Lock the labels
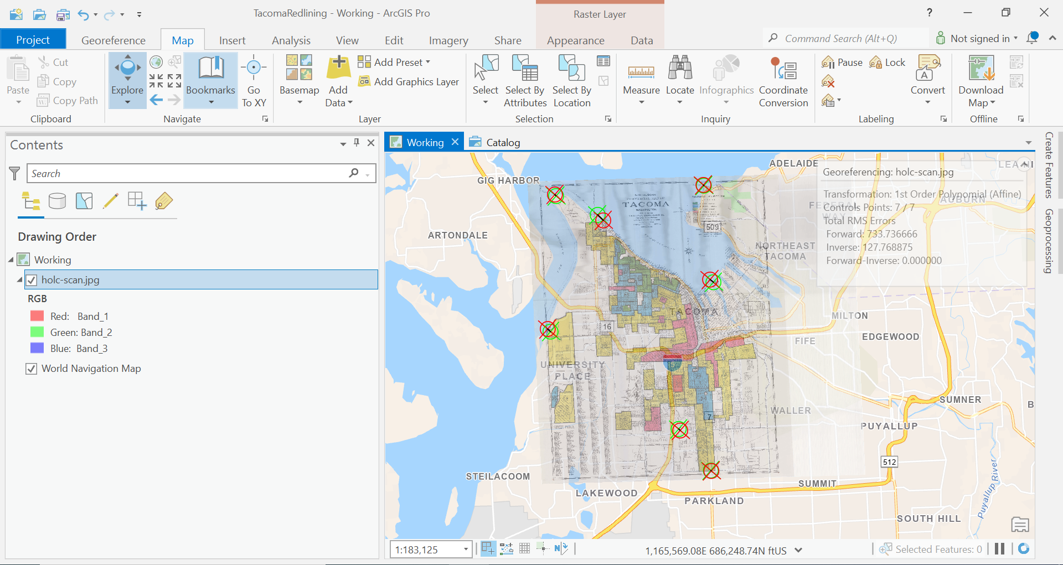1063x565 pixels. click(x=887, y=63)
